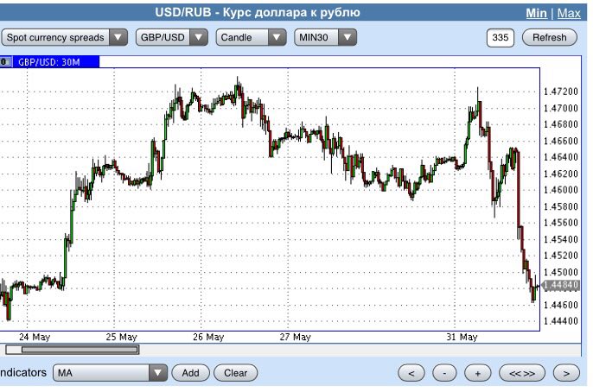Open the GBP/USD currency pair dropdown
The image size is (593, 392).
[x=172, y=37]
